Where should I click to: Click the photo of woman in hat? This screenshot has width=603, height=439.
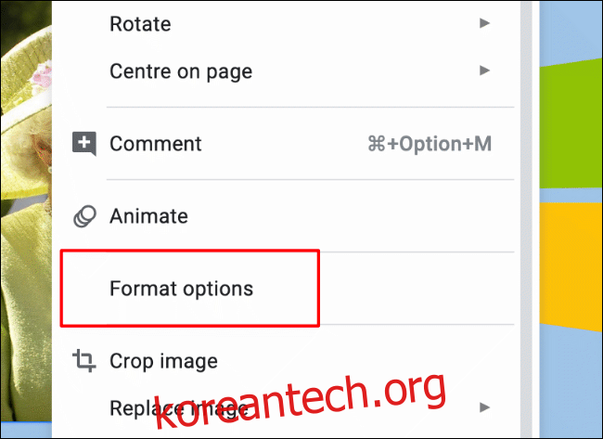tap(26, 211)
